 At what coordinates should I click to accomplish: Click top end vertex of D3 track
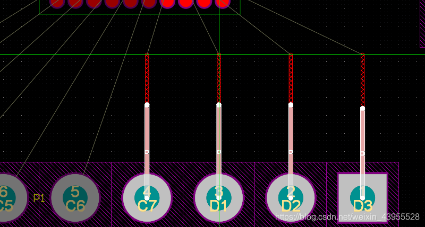(362, 108)
